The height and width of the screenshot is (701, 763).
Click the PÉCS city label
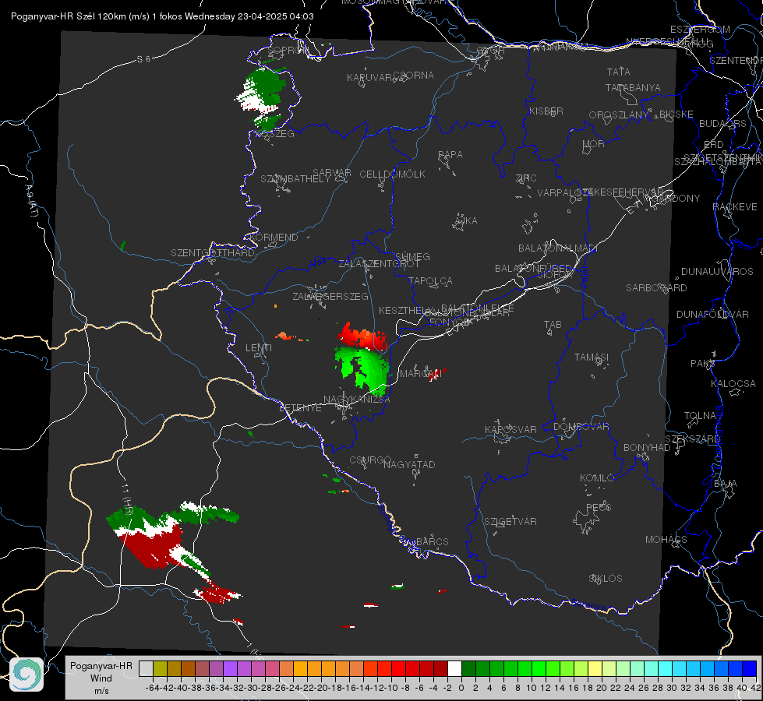598,508
